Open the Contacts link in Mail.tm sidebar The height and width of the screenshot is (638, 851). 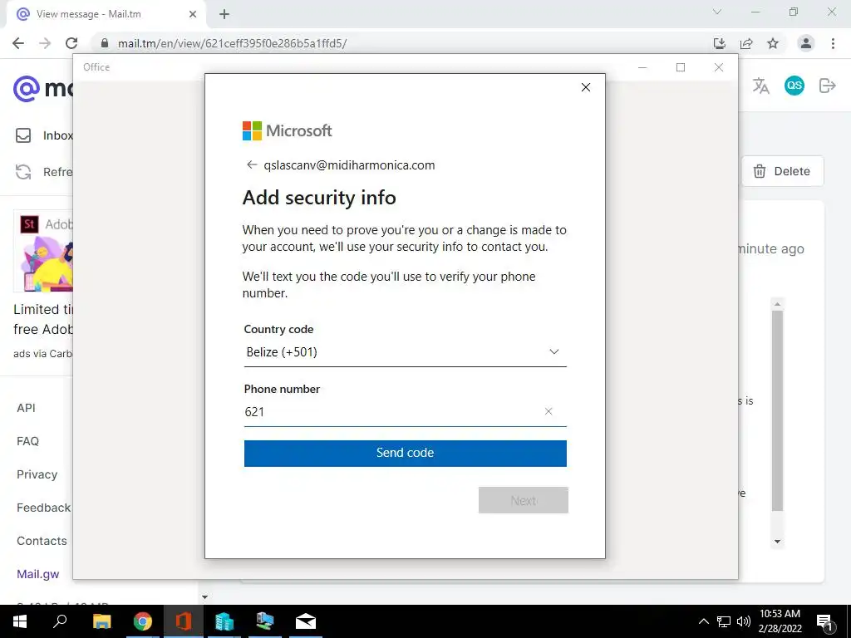42,541
